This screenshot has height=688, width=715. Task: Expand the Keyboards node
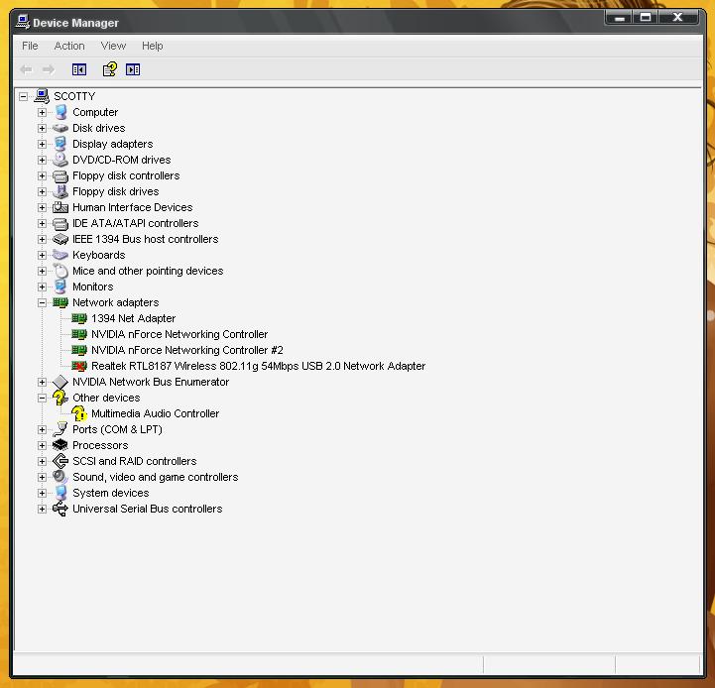coord(42,256)
